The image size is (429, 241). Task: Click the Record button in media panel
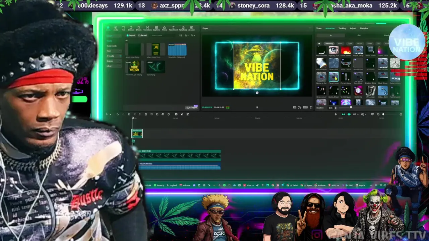click(142, 35)
